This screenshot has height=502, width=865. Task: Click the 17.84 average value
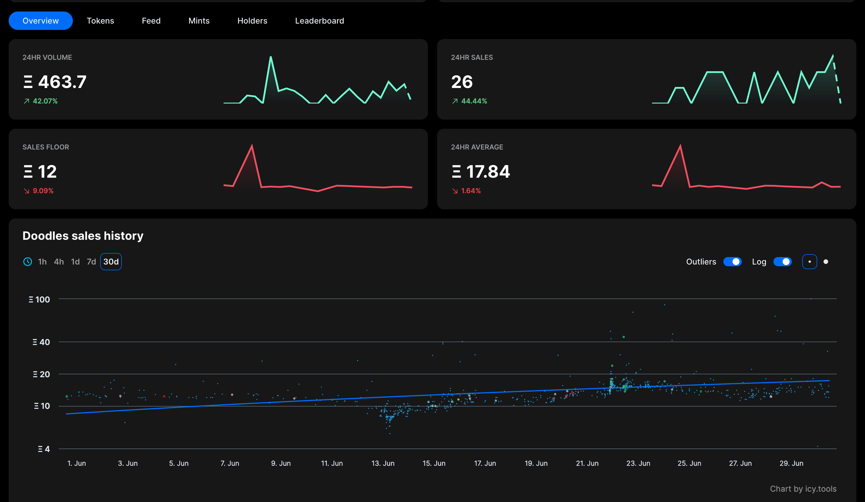481,171
